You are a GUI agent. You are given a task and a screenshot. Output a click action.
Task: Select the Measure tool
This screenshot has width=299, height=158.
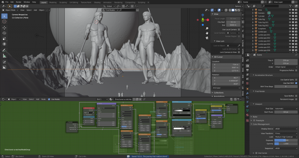pos(4,56)
